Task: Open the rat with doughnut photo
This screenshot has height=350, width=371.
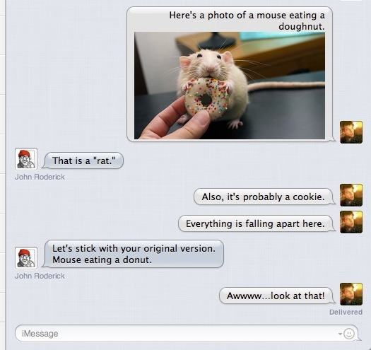Action: [x=230, y=86]
